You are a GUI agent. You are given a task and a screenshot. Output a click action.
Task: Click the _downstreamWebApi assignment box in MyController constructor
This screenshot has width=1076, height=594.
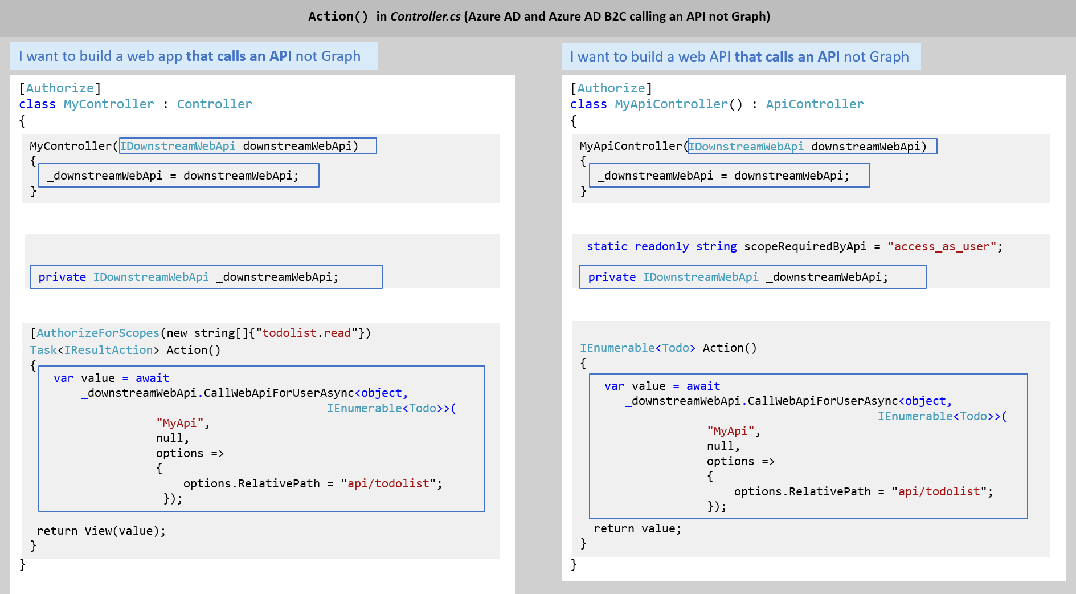click(x=178, y=176)
